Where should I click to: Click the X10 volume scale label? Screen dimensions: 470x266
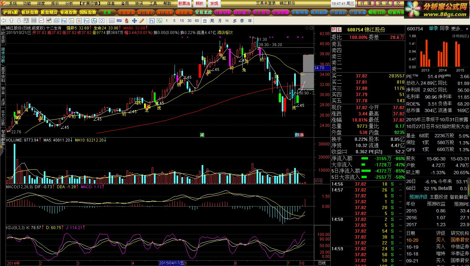pos(318,181)
